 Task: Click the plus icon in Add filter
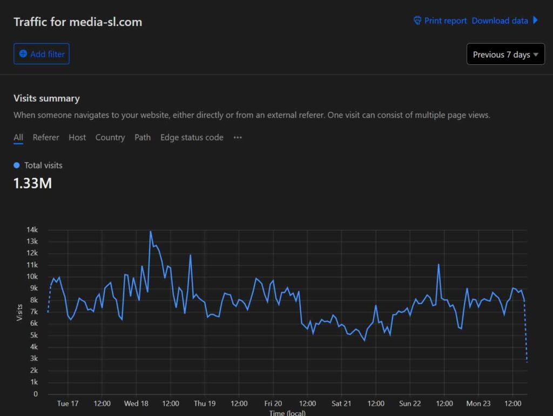point(23,54)
